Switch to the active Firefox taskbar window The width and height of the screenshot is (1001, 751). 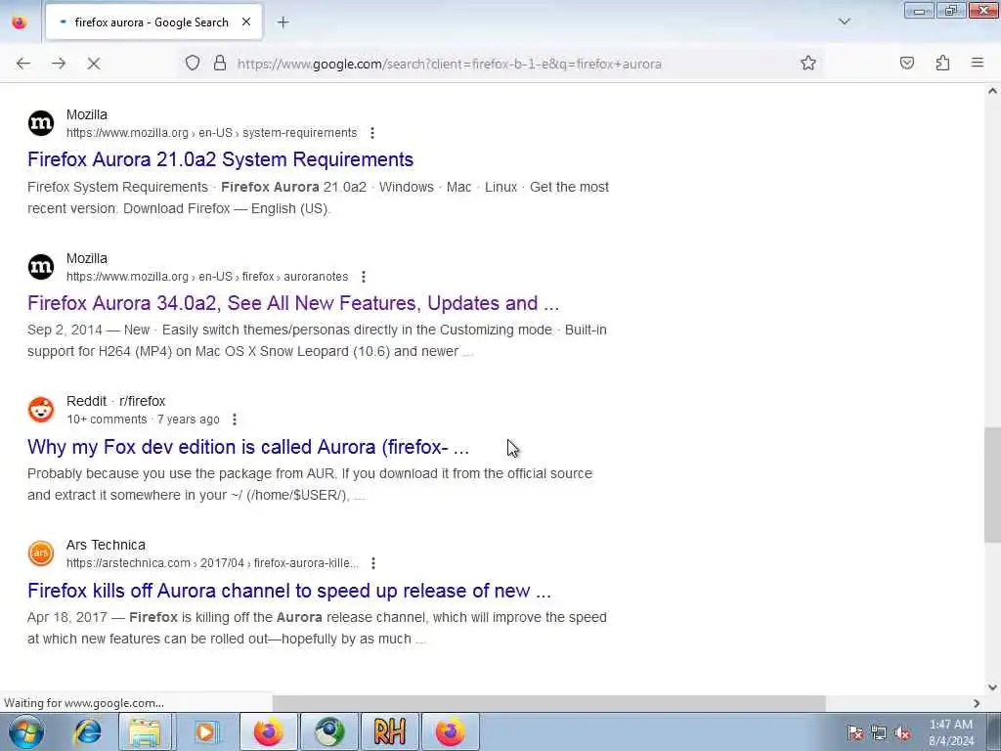point(450,731)
